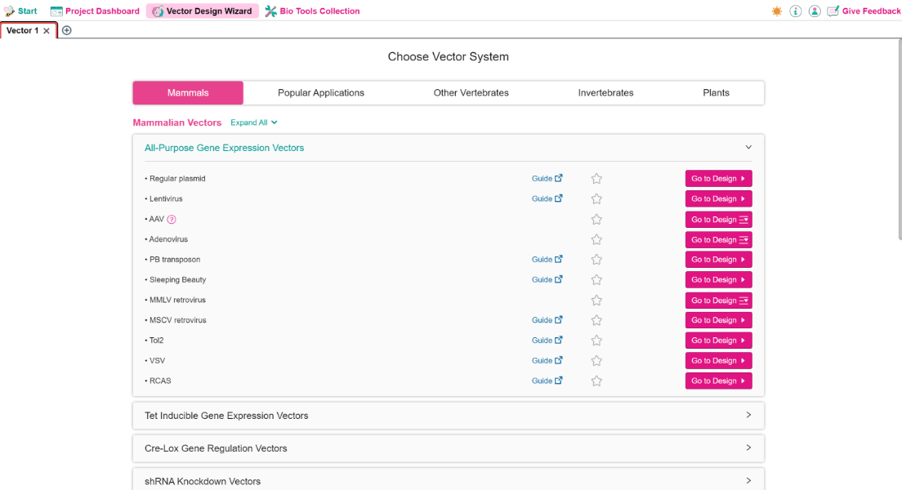Image resolution: width=902 pixels, height=490 pixels.
Task: Favorite Tol2 with star
Action: (596, 341)
